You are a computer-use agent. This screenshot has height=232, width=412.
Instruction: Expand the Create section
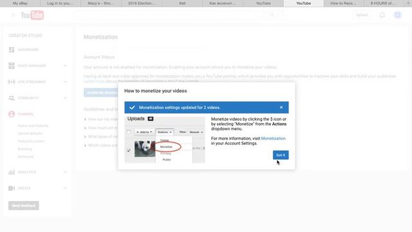65,188
